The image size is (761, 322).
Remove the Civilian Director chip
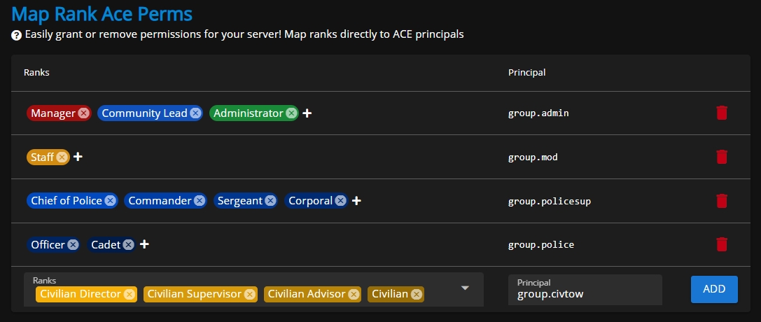tap(129, 294)
